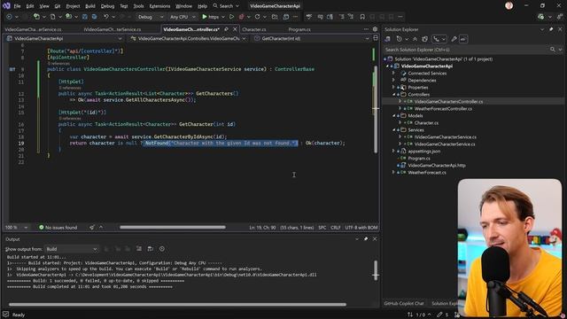
Task: Select VideoGameCharacterApi.http file
Action: pyautogui.click(x=437, y=166)
